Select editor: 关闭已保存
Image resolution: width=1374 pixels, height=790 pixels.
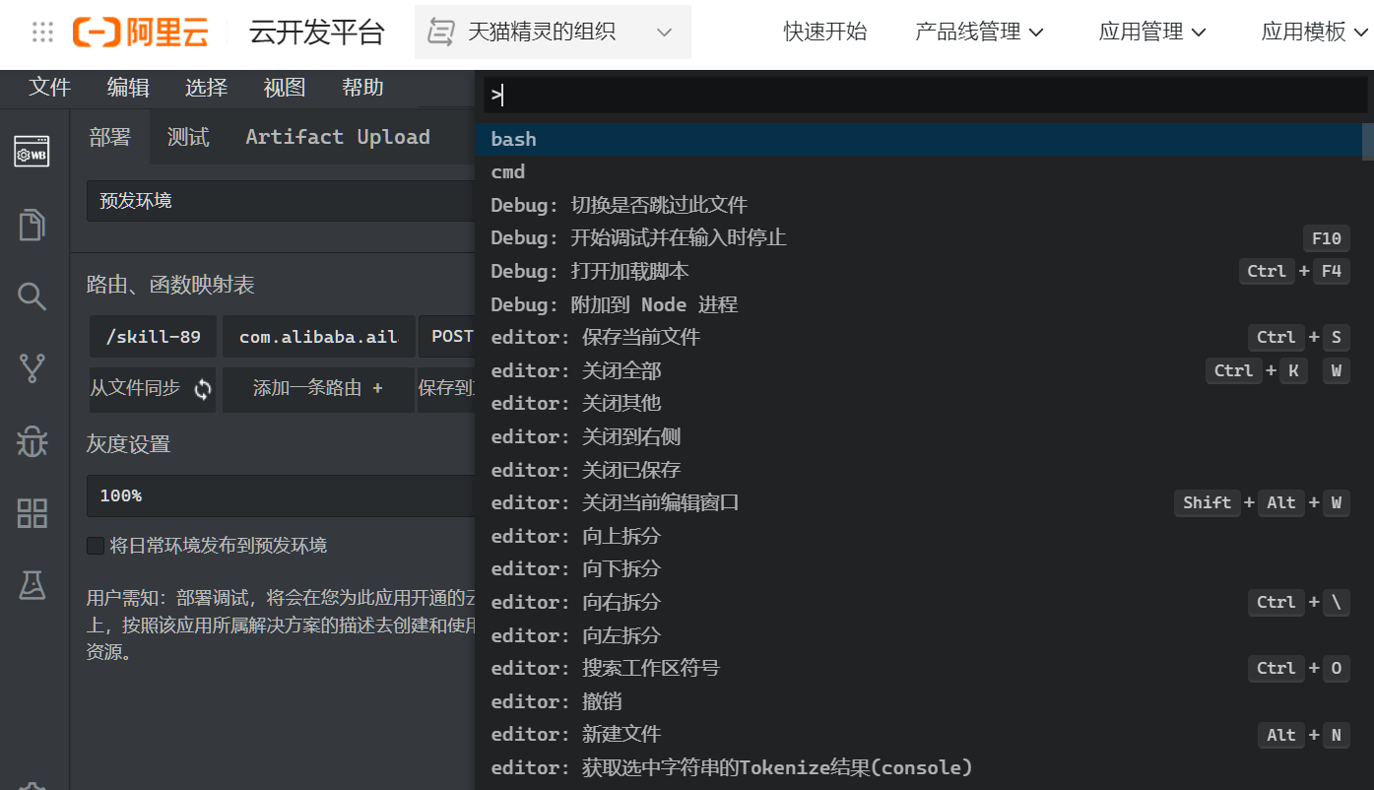[x=918, y=471]
